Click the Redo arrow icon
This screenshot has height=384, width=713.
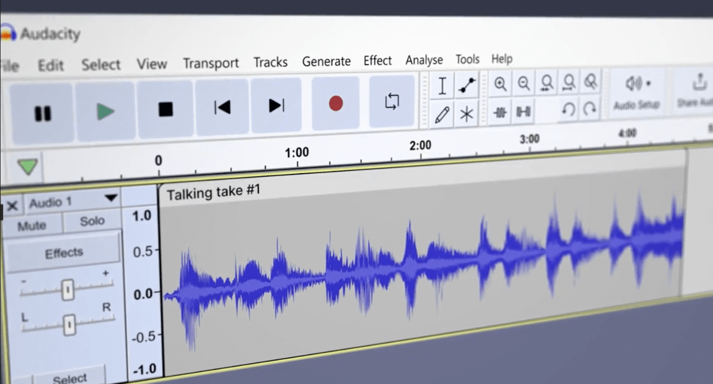coord(590,109)
